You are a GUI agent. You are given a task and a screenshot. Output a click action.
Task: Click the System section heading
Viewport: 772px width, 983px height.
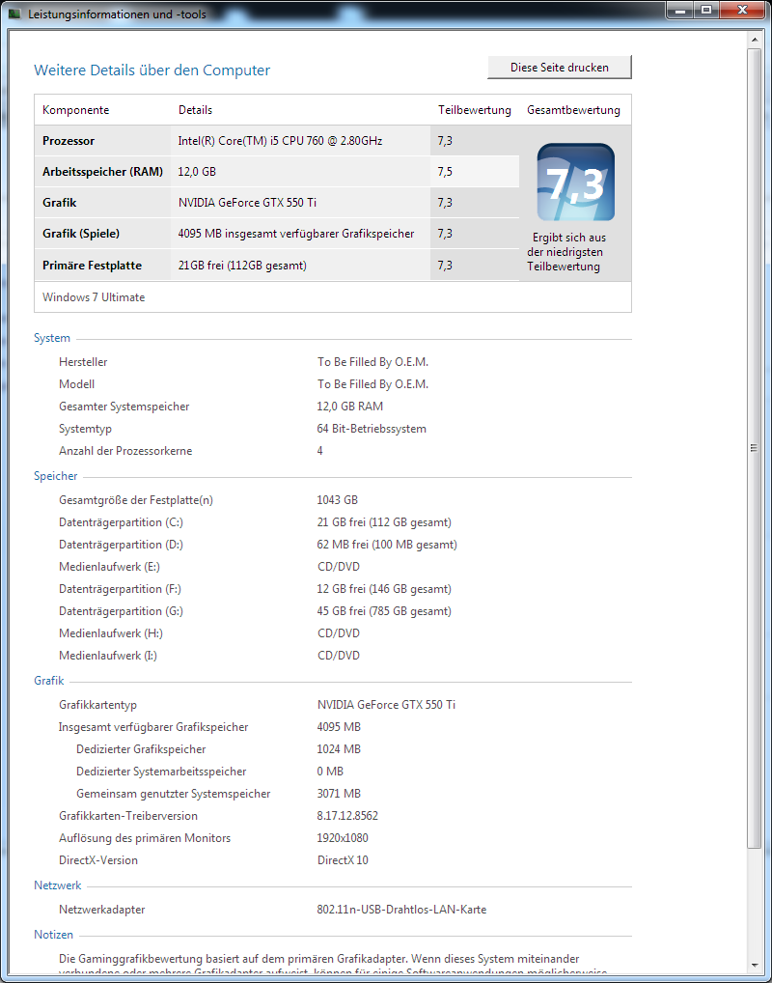(52, 339)
